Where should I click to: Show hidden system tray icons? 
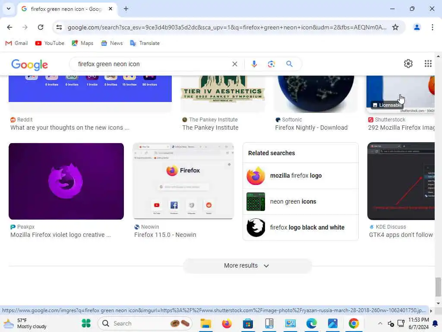(380, 323)
